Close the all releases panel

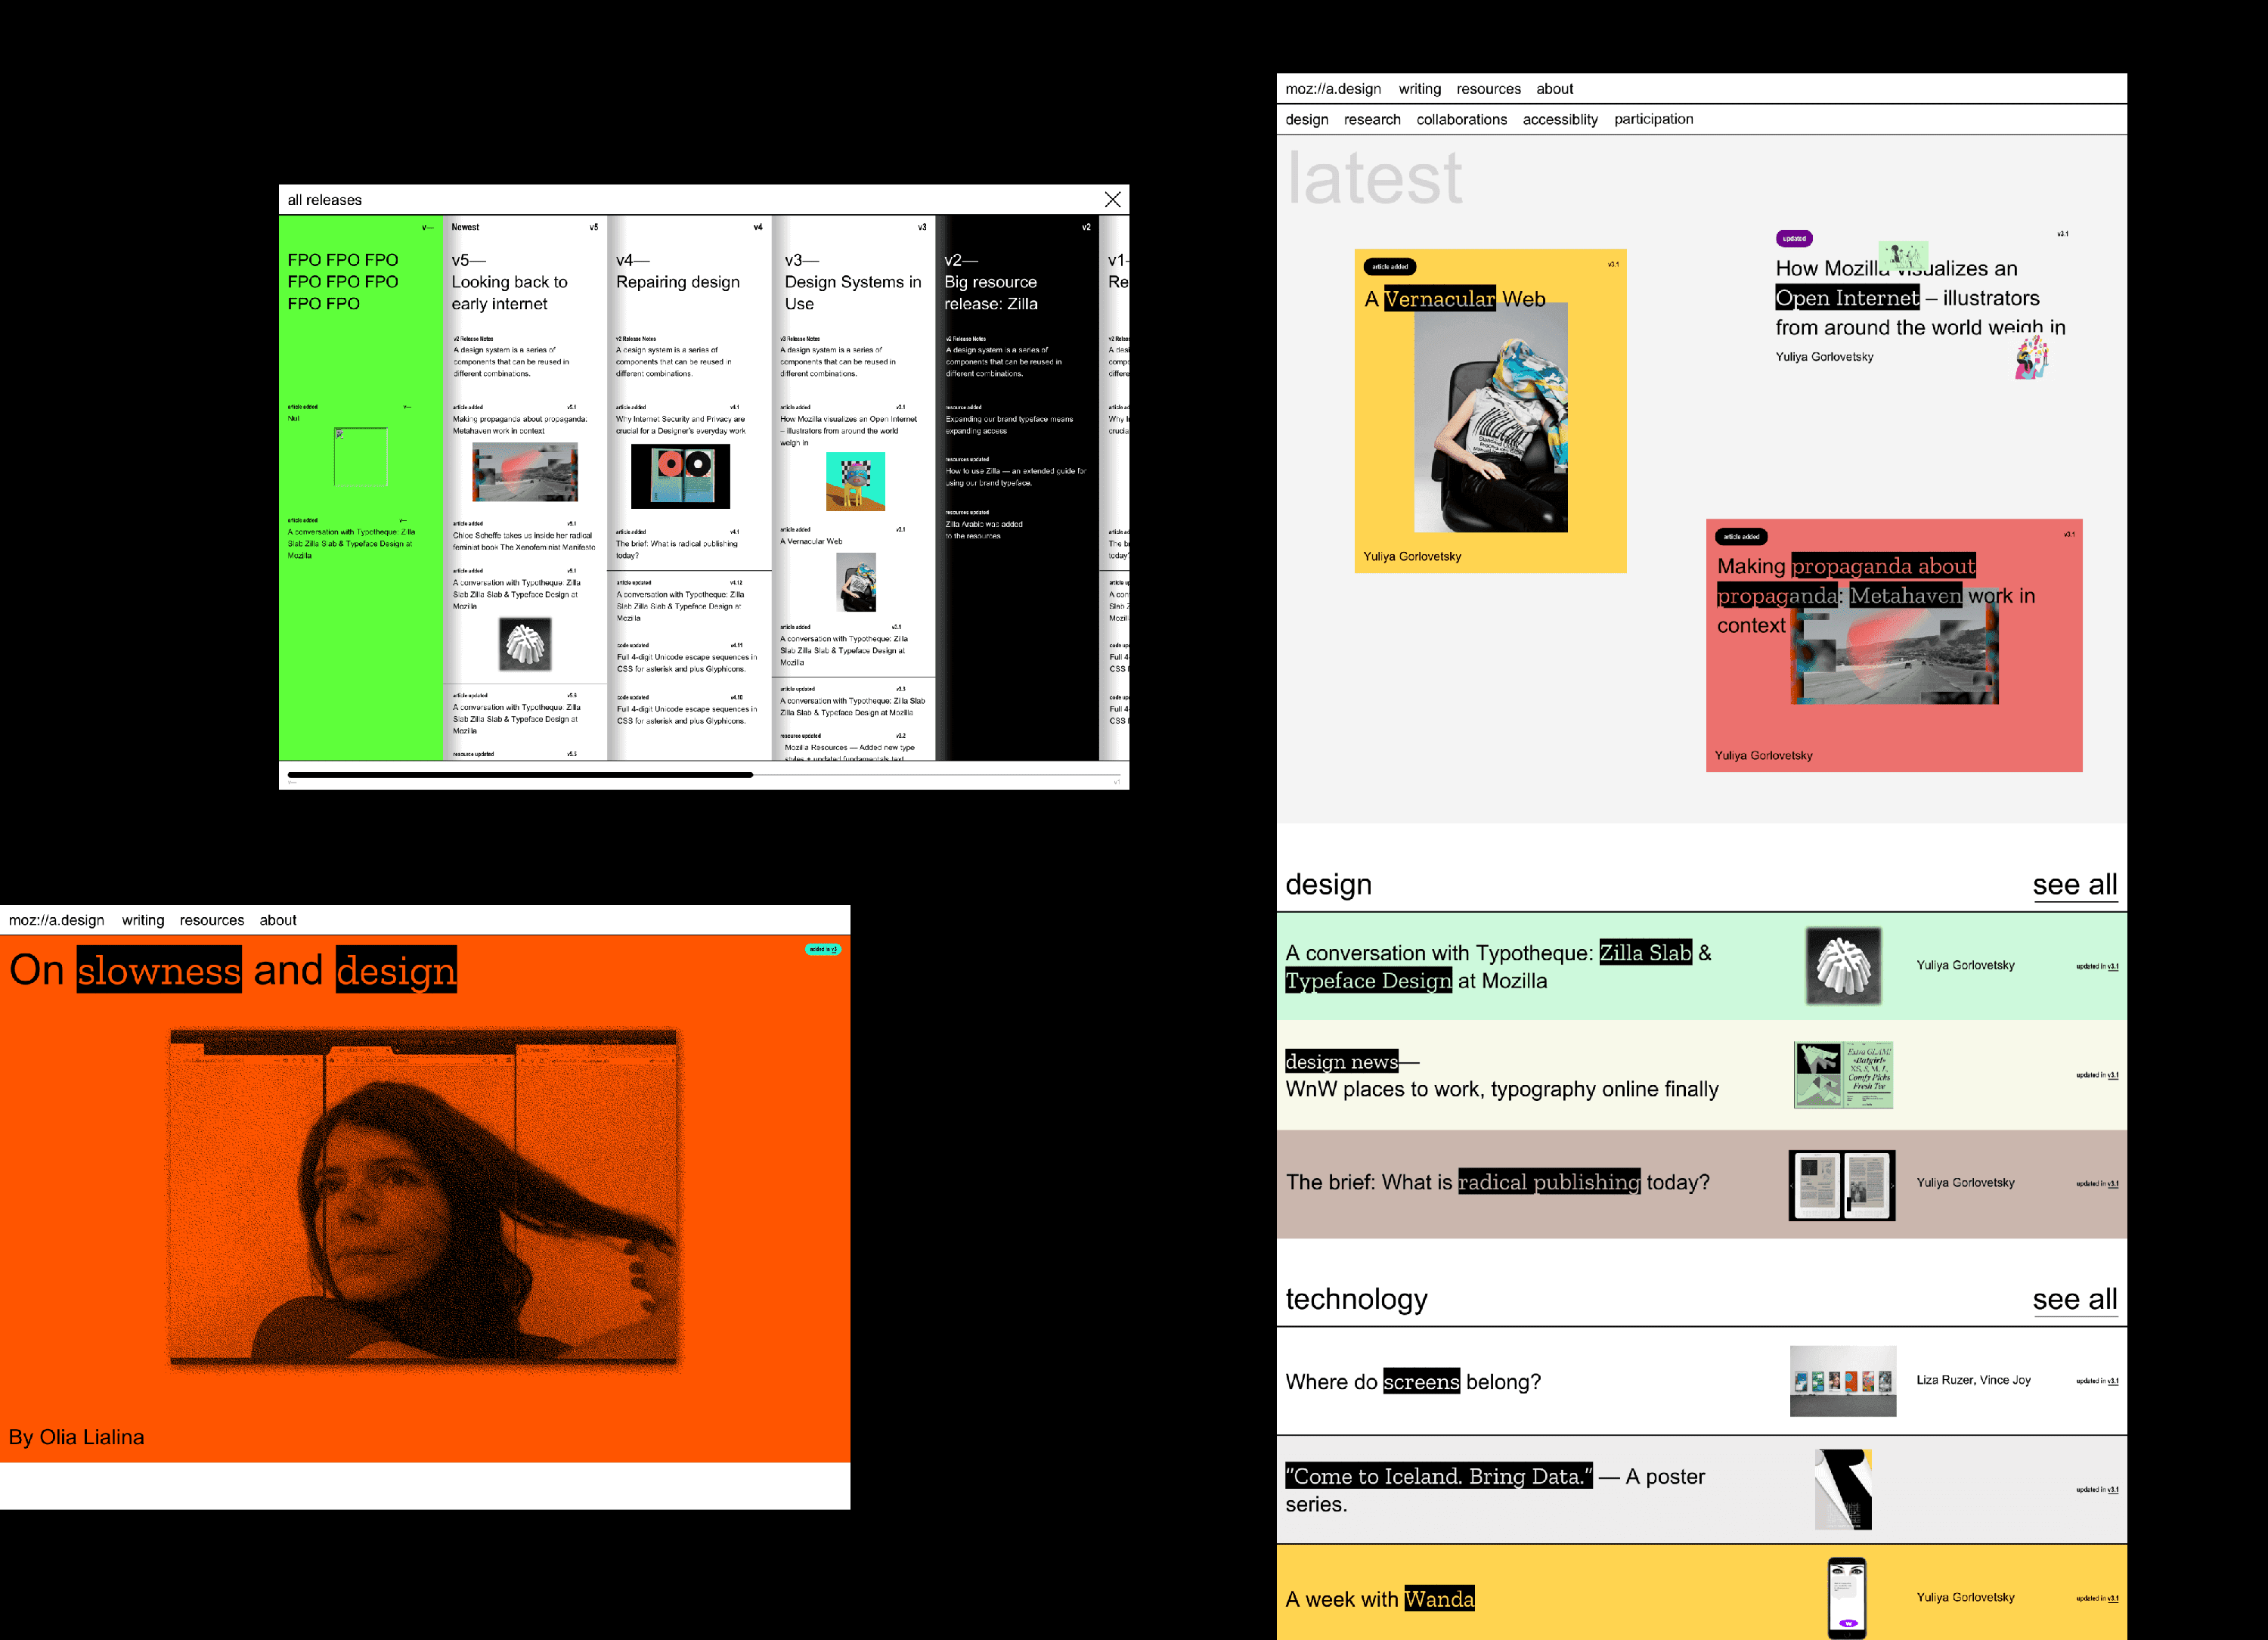point(1112,200)
